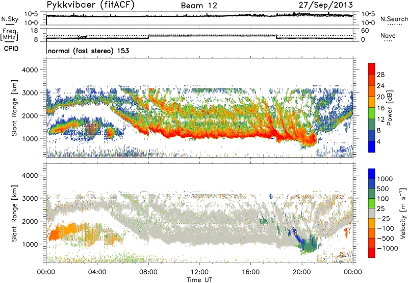Click the blue top segment of the Velocity colorbar

click(372, 174)
